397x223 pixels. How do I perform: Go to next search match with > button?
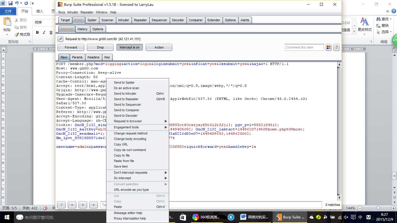94,205
